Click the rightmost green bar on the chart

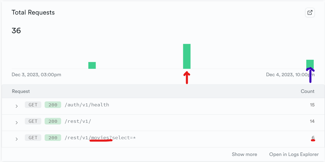tap(310, 63)
